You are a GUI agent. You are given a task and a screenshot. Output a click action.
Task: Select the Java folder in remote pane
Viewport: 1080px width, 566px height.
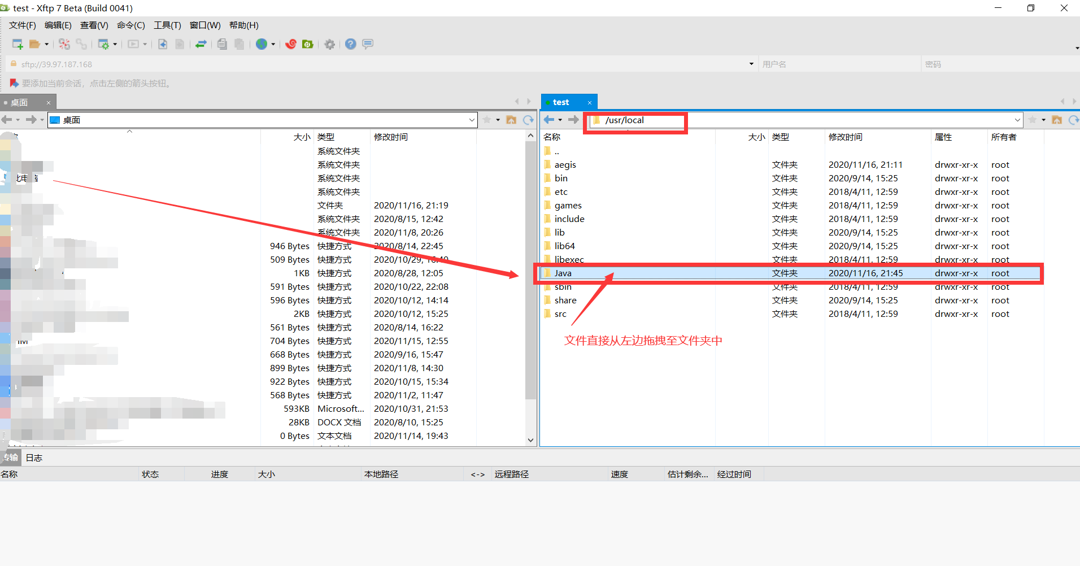pos(790,273)
